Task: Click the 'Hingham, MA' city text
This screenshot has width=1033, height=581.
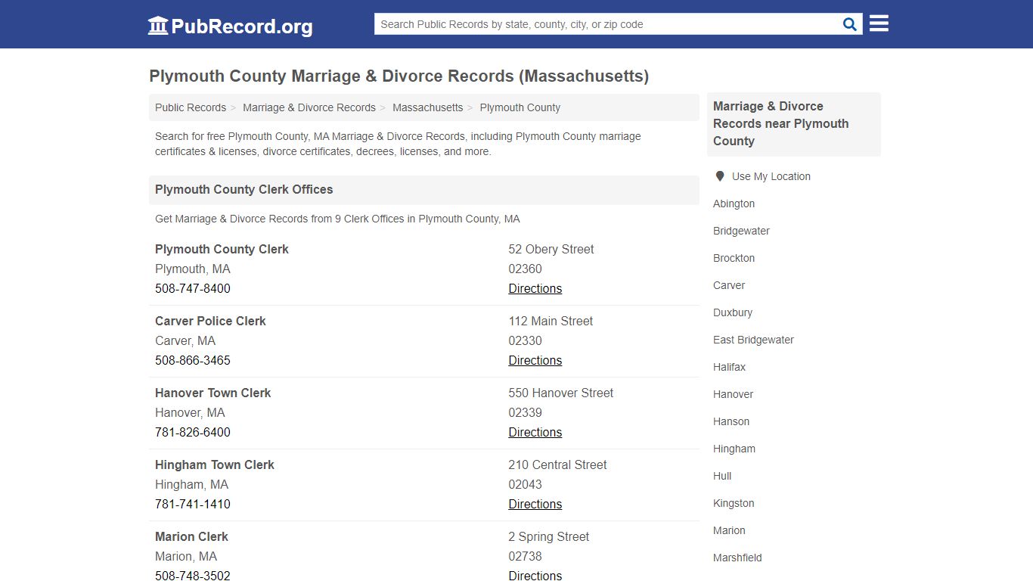Action: coord(191,484)
